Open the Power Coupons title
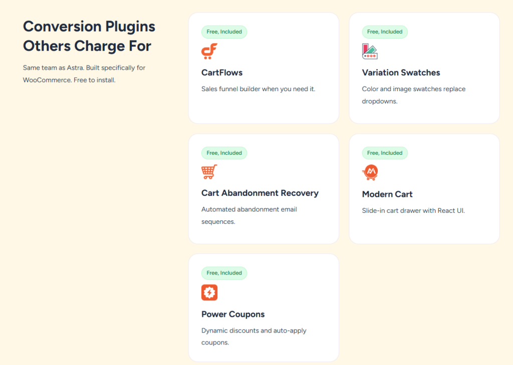This screenshot has height=365, width=513. point(233,314)
